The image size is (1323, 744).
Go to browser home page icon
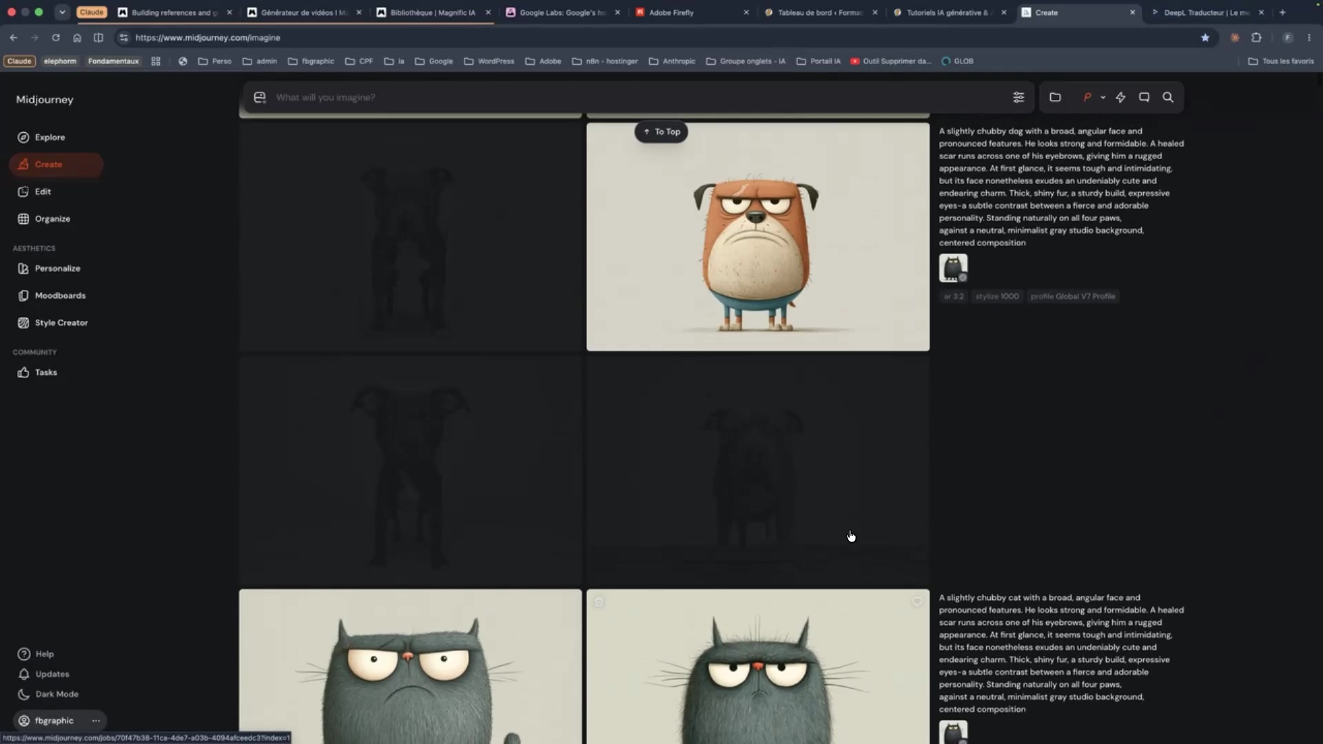(77, 38)
